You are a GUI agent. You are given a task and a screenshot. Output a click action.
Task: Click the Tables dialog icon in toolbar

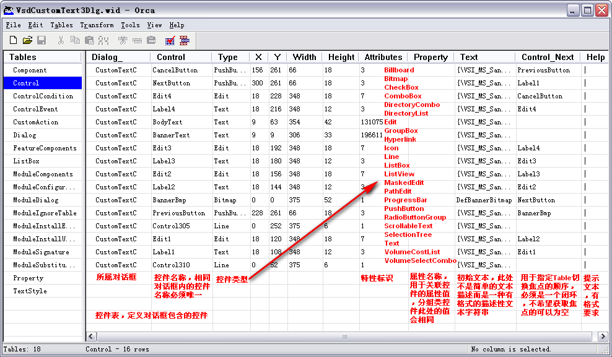[x=185, y=40]
